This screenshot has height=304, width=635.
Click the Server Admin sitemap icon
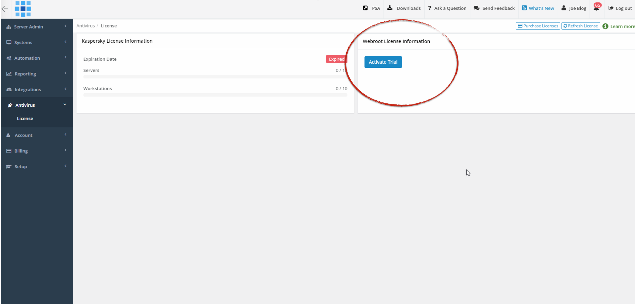tap(9, 27)
